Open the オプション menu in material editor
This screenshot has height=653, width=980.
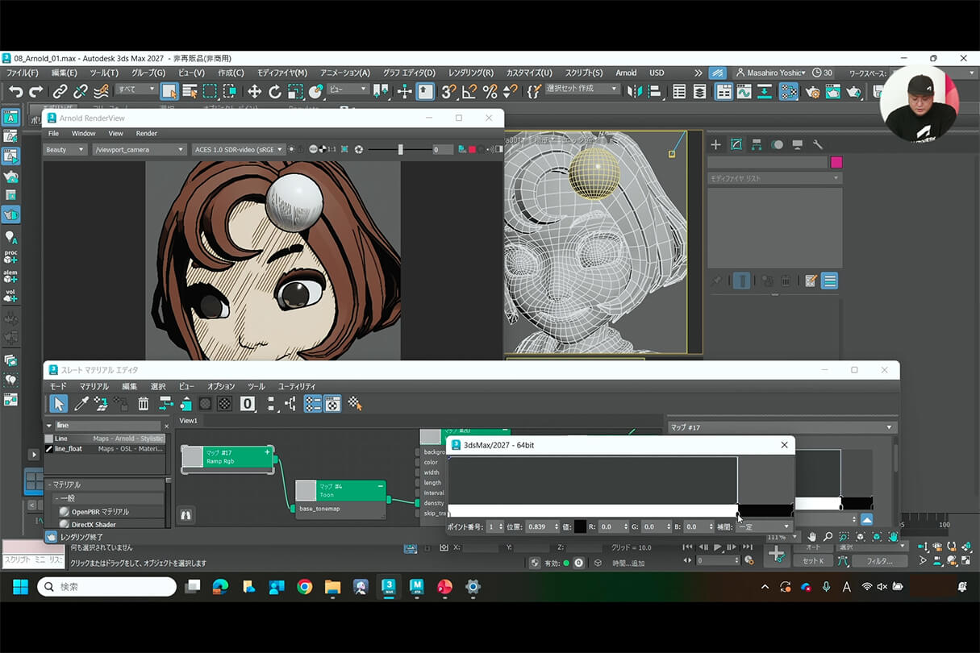(221, 386)
